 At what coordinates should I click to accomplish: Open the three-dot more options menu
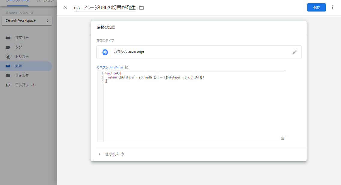tap(332, 8)
